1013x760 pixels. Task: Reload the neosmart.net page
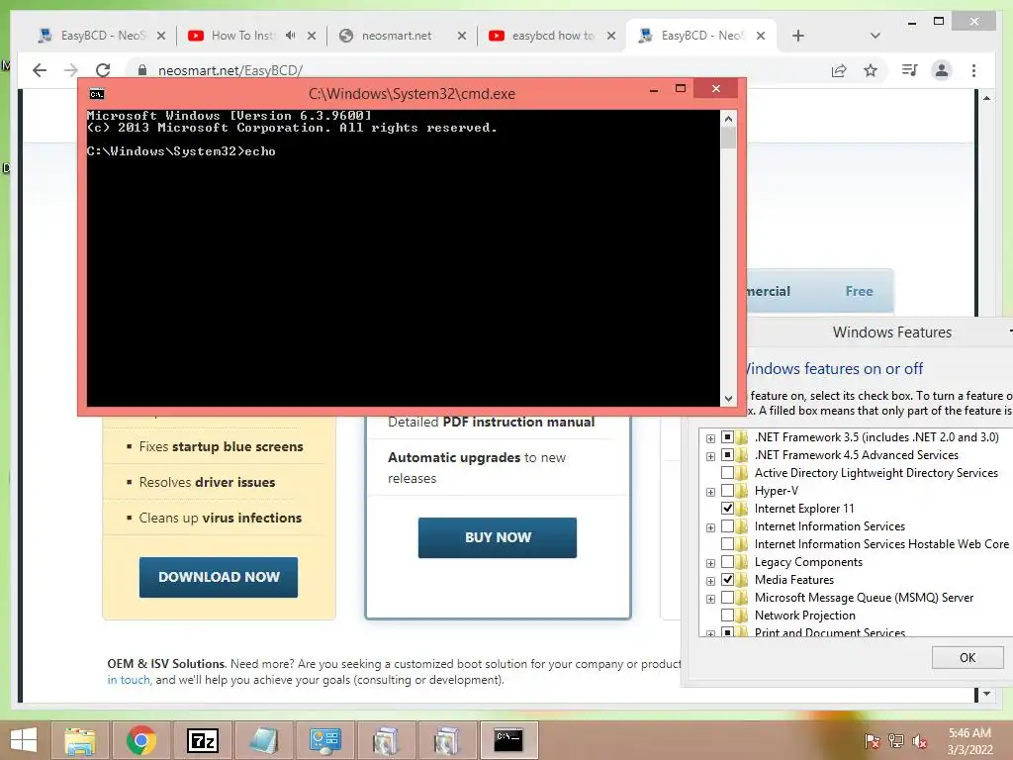click(103, 70)
